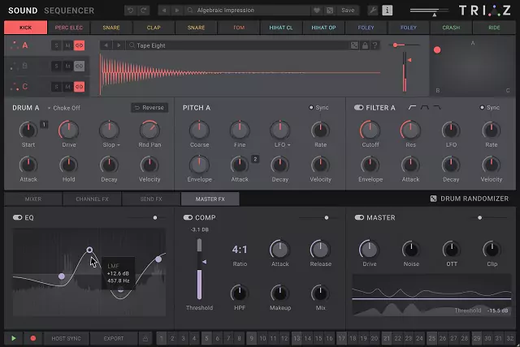This screenshot has height=347, width=520.
Task: Select sequencer step 17
Action: (341, 338)
